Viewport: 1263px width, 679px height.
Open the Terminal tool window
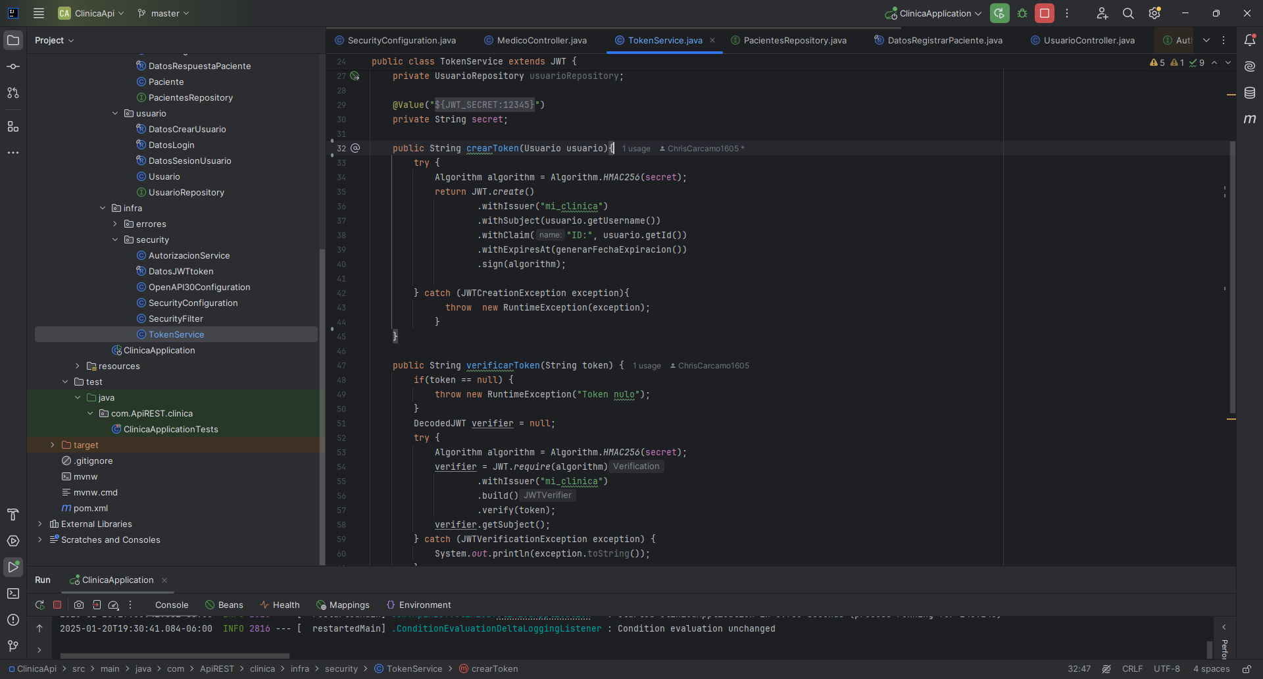pyautogui.click(x=13, y=593)
